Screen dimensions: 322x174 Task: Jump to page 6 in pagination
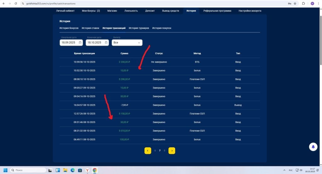pos(155,151)
